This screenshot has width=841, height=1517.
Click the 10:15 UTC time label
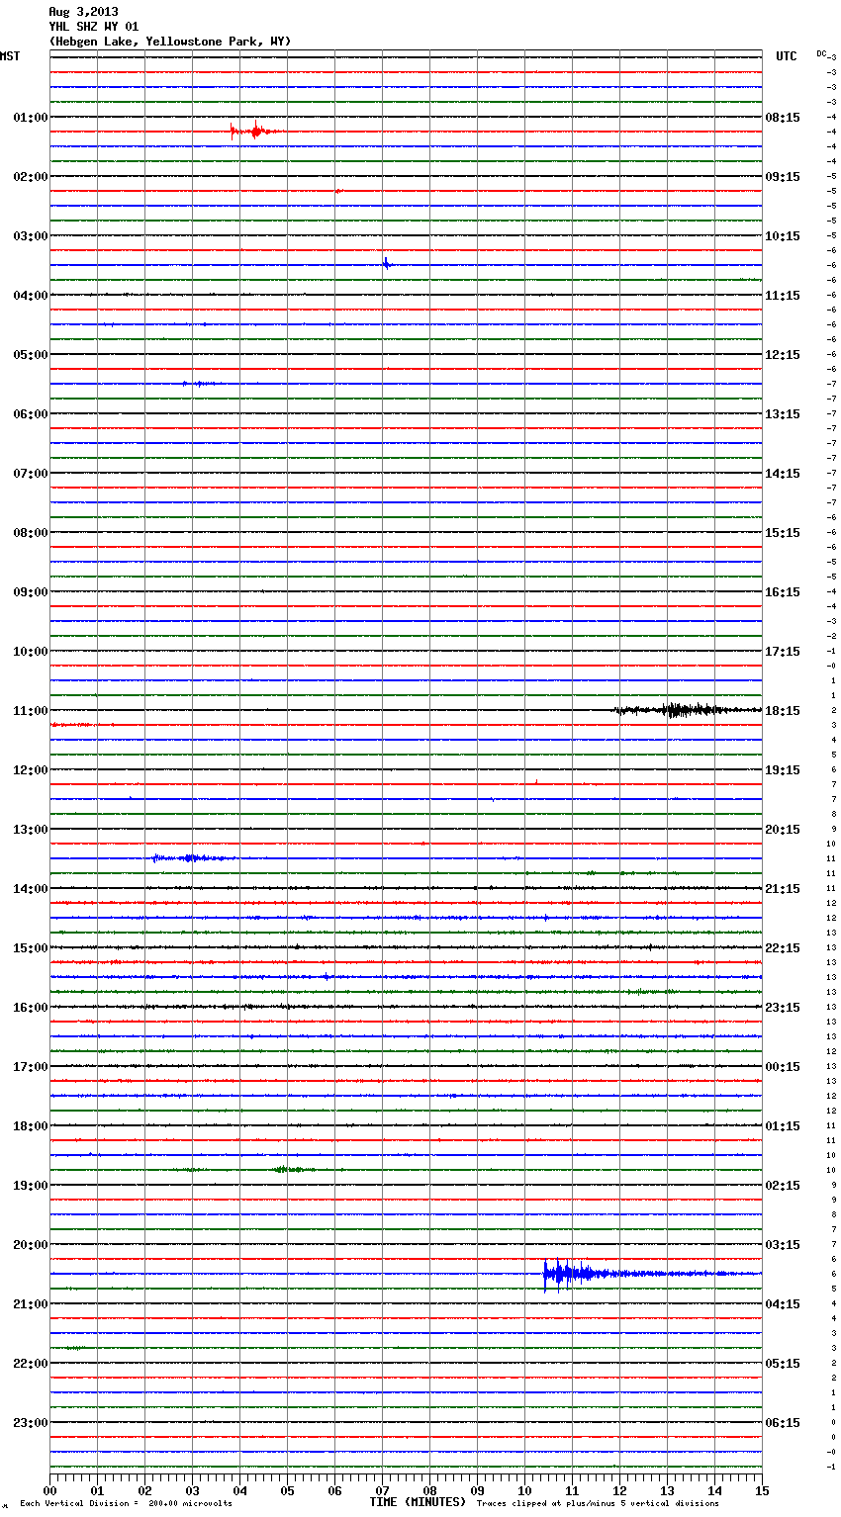click(x=783, y=236)
